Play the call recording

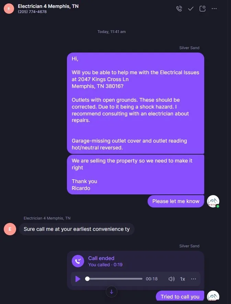tap(78, 279)
